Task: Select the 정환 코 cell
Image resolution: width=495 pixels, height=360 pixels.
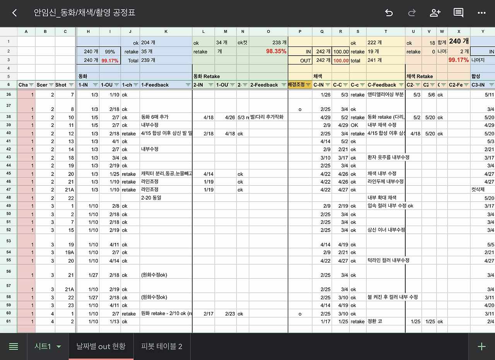Action: (386, 321)
